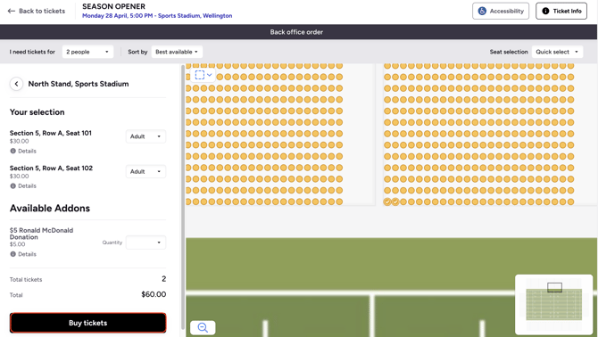Click the event date and venue text
This screenshot has width=598, height=337.
pos(157,16)
